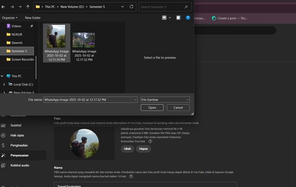
Task: Click the circular profile photo preview
Action: click(84, 144)
